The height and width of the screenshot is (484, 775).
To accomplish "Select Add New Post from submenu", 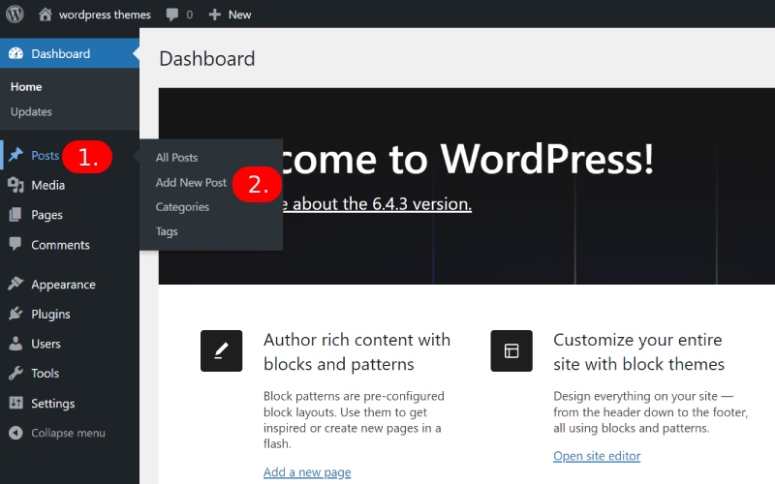I will tap(191, 182).
